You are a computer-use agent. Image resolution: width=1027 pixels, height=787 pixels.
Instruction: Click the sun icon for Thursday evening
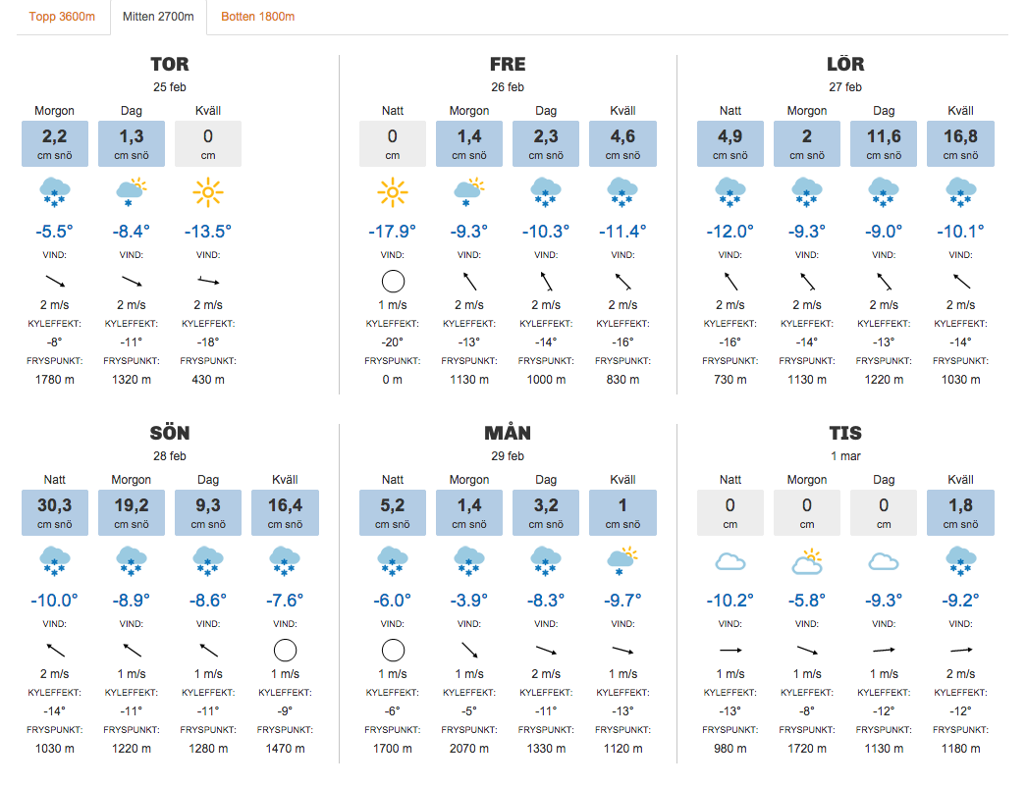click(208, 191)
